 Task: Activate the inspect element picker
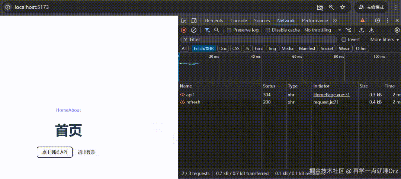click(x=184, y=20)
